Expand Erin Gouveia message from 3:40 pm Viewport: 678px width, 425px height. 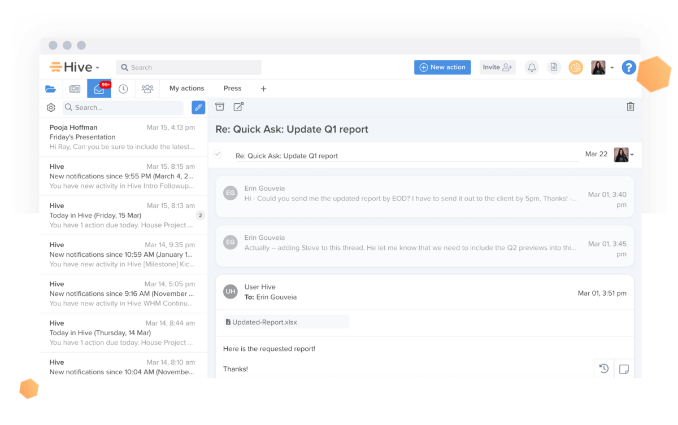tap(424, 196)
